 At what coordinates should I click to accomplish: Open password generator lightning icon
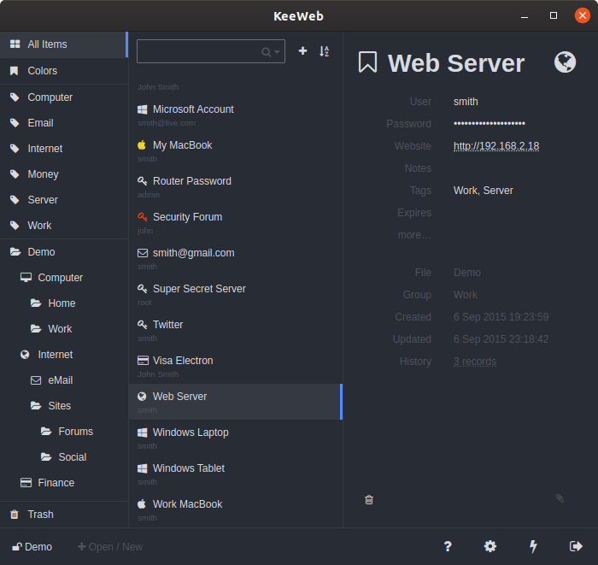coord(533,546)
